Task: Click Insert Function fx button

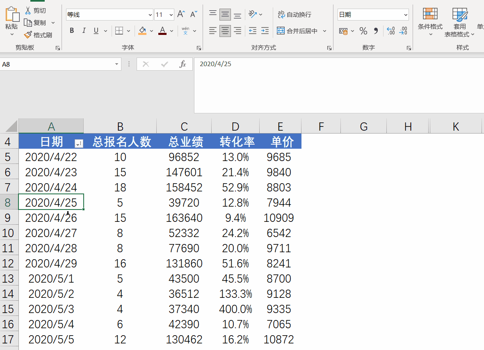Action: [183, 64]
